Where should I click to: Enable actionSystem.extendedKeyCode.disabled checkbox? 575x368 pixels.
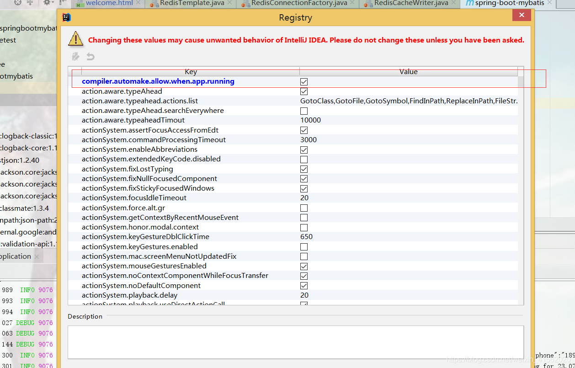(x=304, y=160)
